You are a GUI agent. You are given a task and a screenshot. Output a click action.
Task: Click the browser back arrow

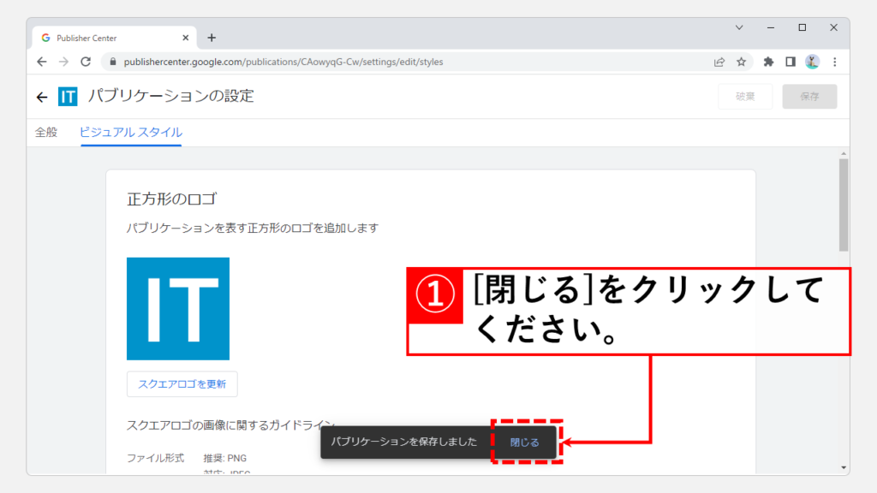(x=42, y=62)
